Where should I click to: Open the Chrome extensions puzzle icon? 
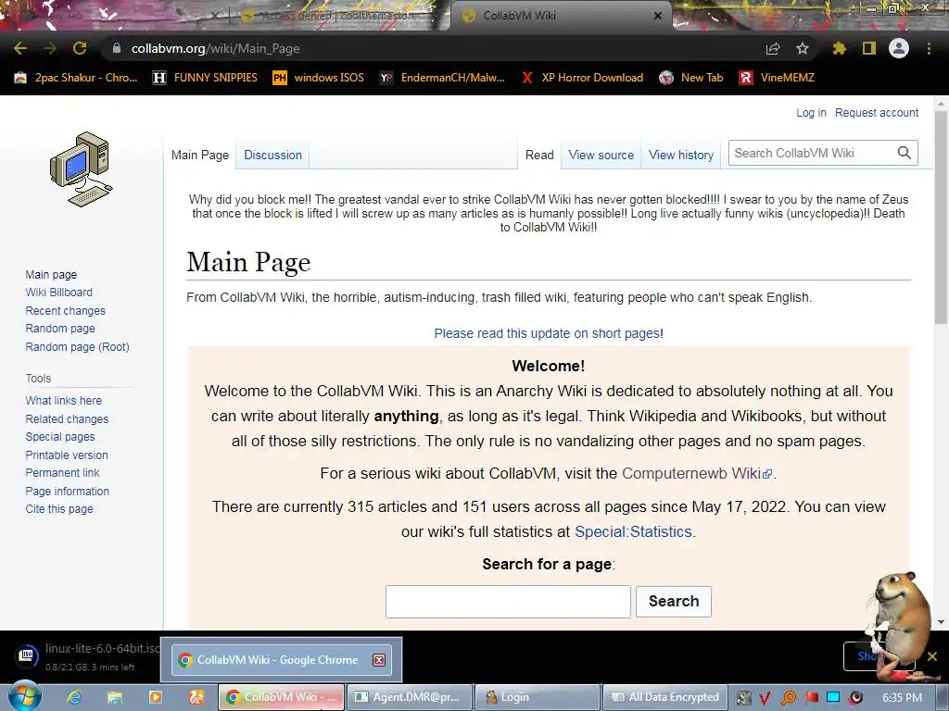(839, 48)
